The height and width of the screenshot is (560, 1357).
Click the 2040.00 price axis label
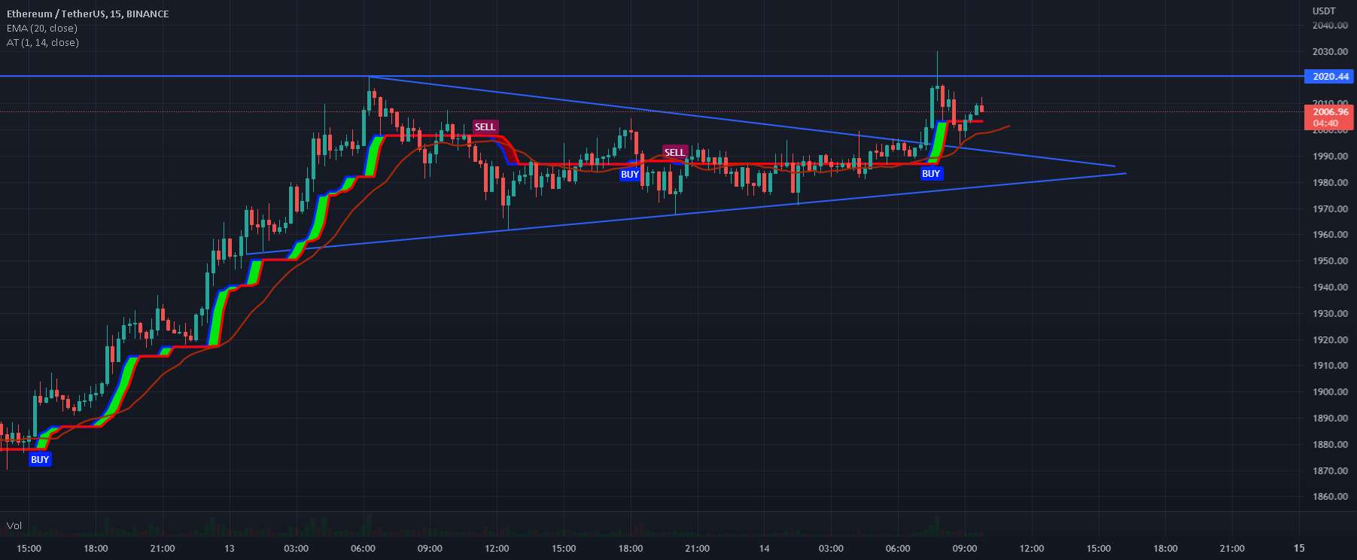click(x=1330, y=26)
